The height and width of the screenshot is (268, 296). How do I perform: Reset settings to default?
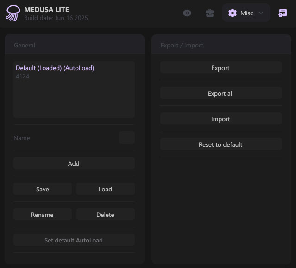coord(220,144)
